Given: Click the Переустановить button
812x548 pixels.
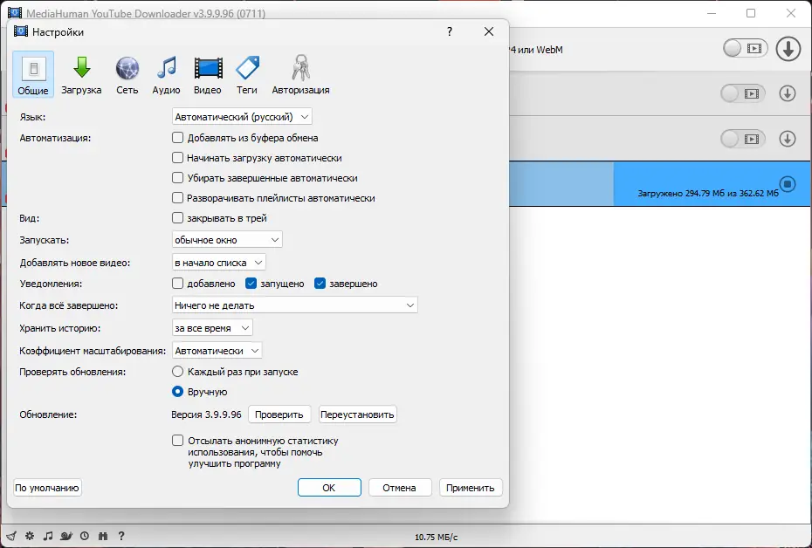Looking at the screenshot, I should [357, 414].
